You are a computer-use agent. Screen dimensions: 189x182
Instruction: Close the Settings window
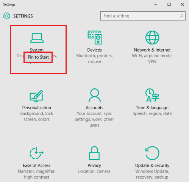coord(182,5)
